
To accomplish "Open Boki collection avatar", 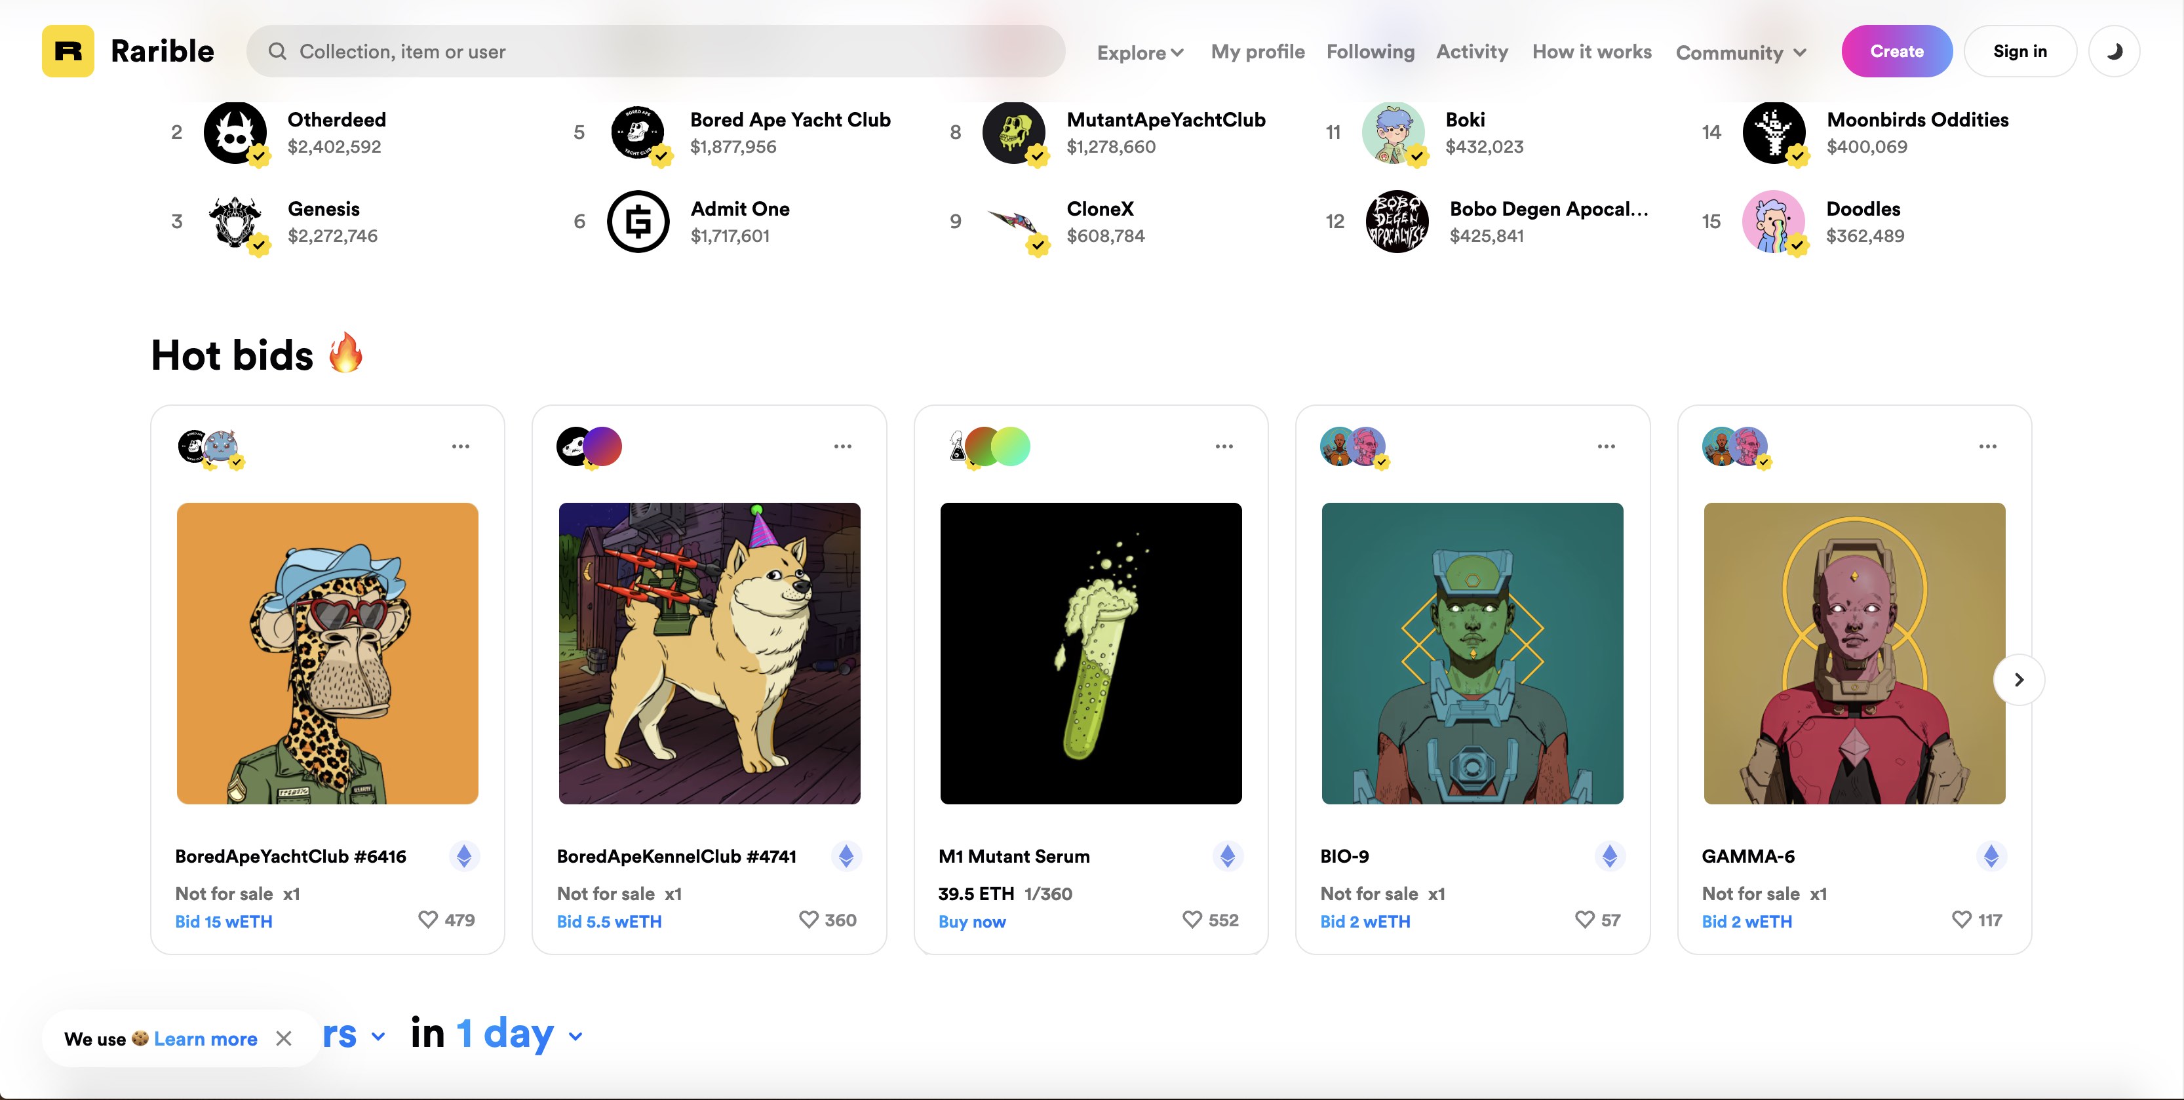I will 1394,132.
